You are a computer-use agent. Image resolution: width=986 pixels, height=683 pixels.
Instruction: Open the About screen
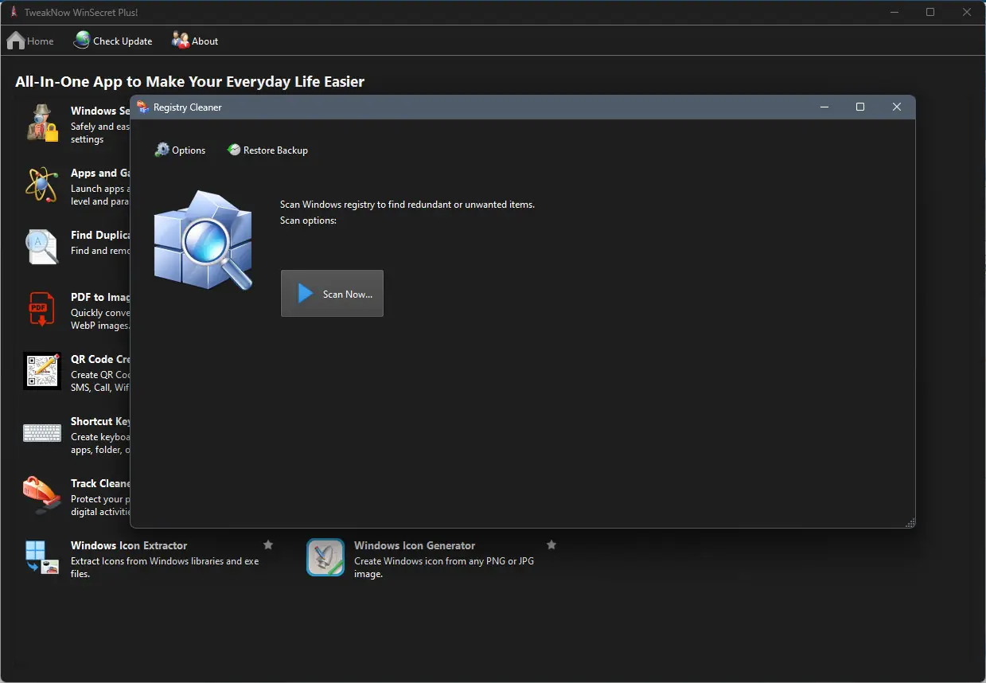194,41
